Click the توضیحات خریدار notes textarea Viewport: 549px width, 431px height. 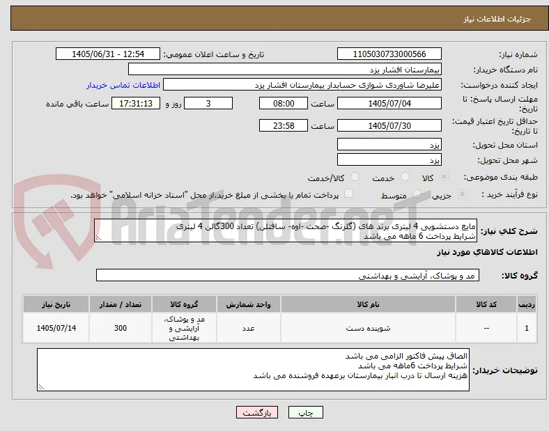pos(253,370)
